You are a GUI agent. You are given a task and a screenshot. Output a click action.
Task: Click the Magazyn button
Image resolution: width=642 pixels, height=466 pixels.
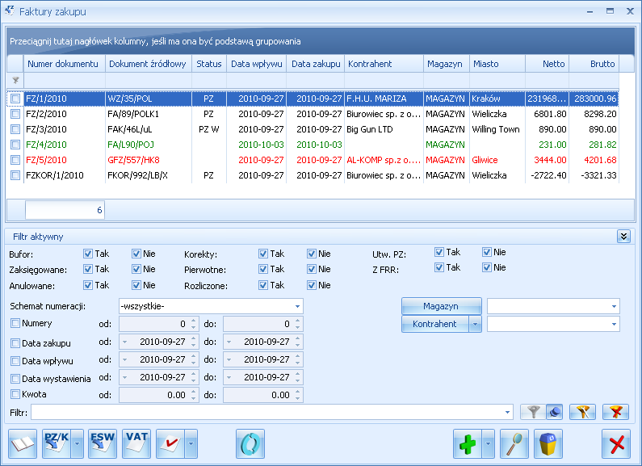[x=442, y=306]
